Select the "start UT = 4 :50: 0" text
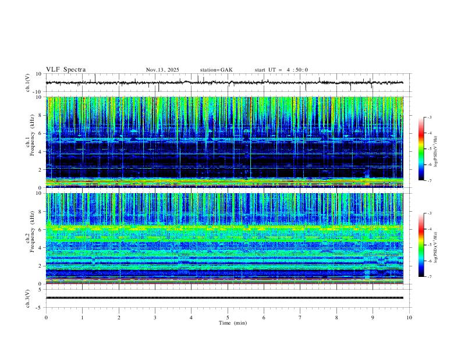 [x=281, y=70]
